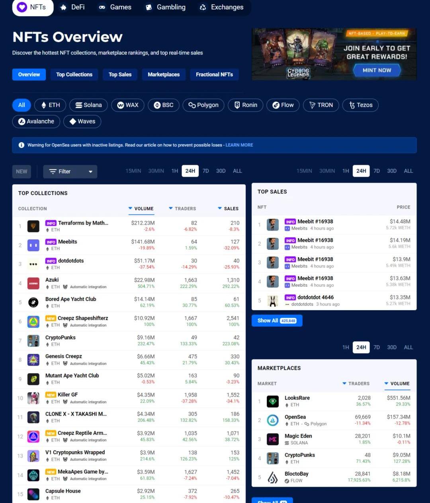Open the DeFi category tab

(x=72, y=7)
